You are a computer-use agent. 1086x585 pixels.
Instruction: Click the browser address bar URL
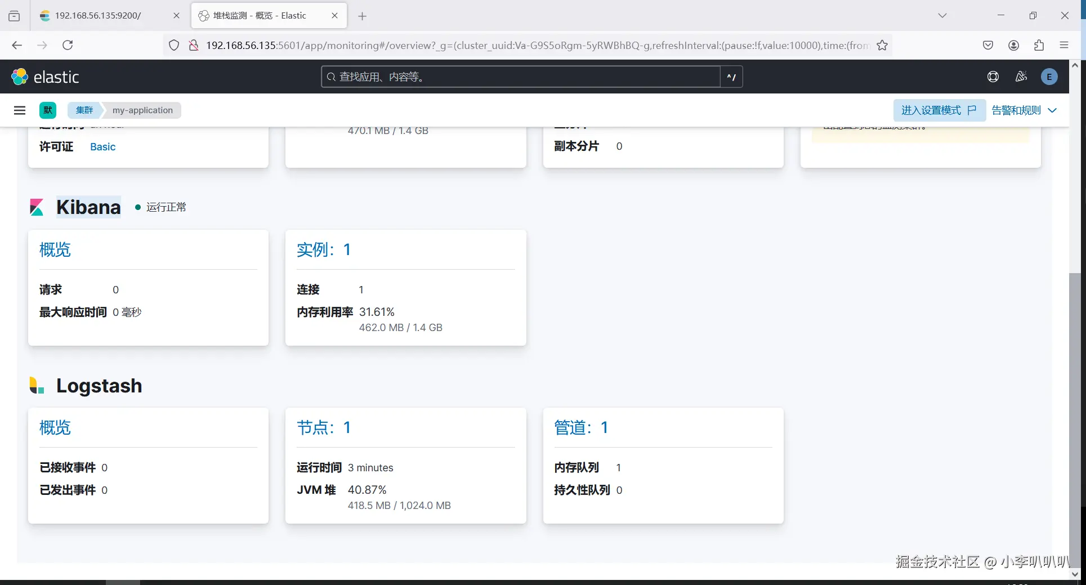[x=538, y=45]
